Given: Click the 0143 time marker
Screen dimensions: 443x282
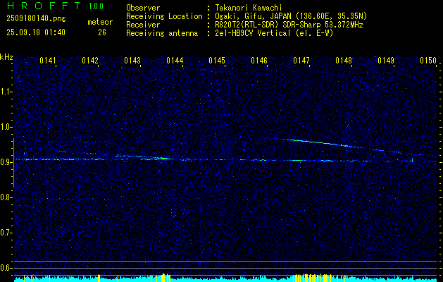Looking at the screenshot, I should pyautogui.click(x=132, y=61).
